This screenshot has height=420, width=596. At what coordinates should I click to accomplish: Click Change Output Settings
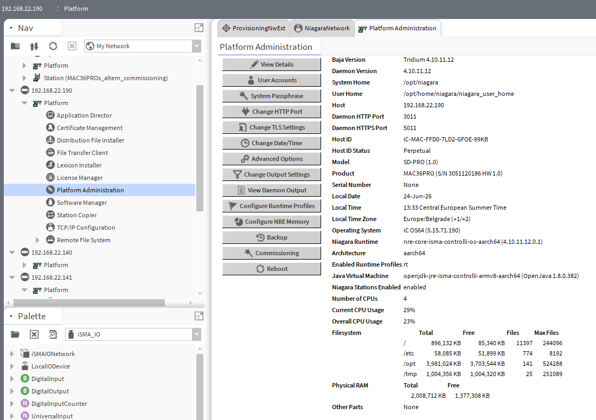pyautogui.click(x=271, y=175)
